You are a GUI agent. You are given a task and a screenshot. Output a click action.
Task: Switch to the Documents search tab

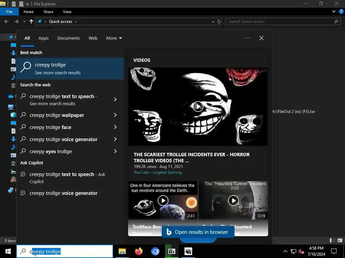coord(68,38)
